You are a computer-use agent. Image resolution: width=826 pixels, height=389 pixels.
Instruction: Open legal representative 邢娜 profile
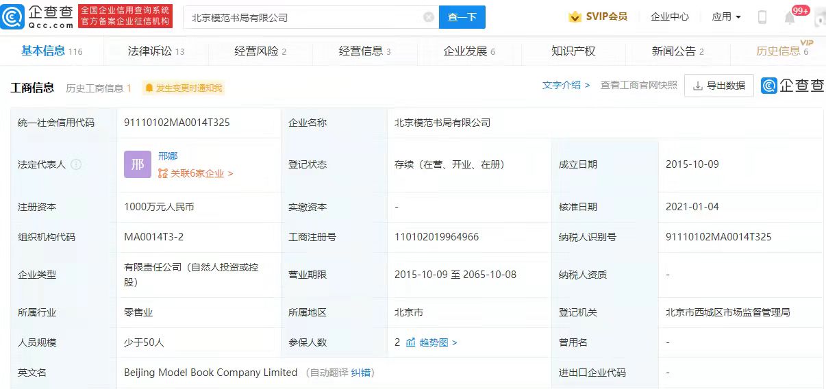click(167, 156)
